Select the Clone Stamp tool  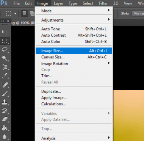5,102
